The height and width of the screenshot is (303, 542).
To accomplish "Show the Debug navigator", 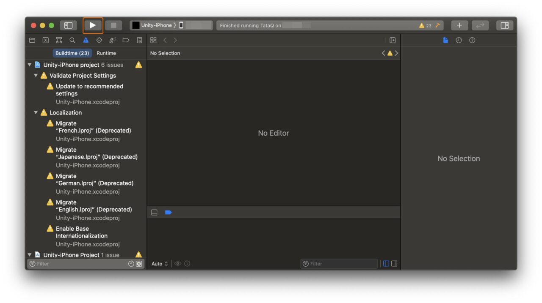I will 112,40.
